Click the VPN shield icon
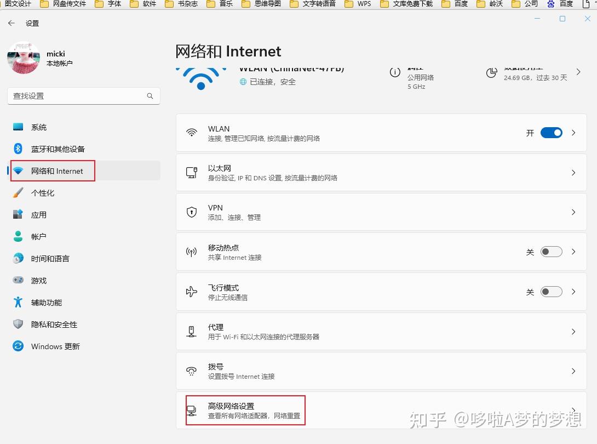The width and height of the screenshot is (597, 444). (x=192, y=212)
